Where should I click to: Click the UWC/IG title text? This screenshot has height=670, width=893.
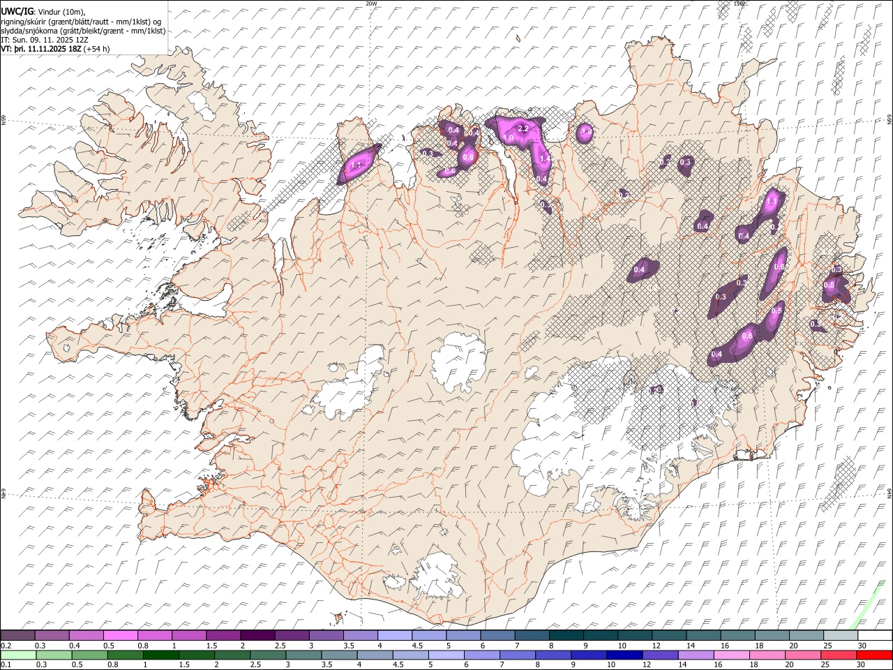[x=17, y=11]
